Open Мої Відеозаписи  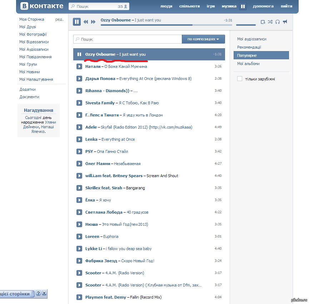[x=34, y=42]
